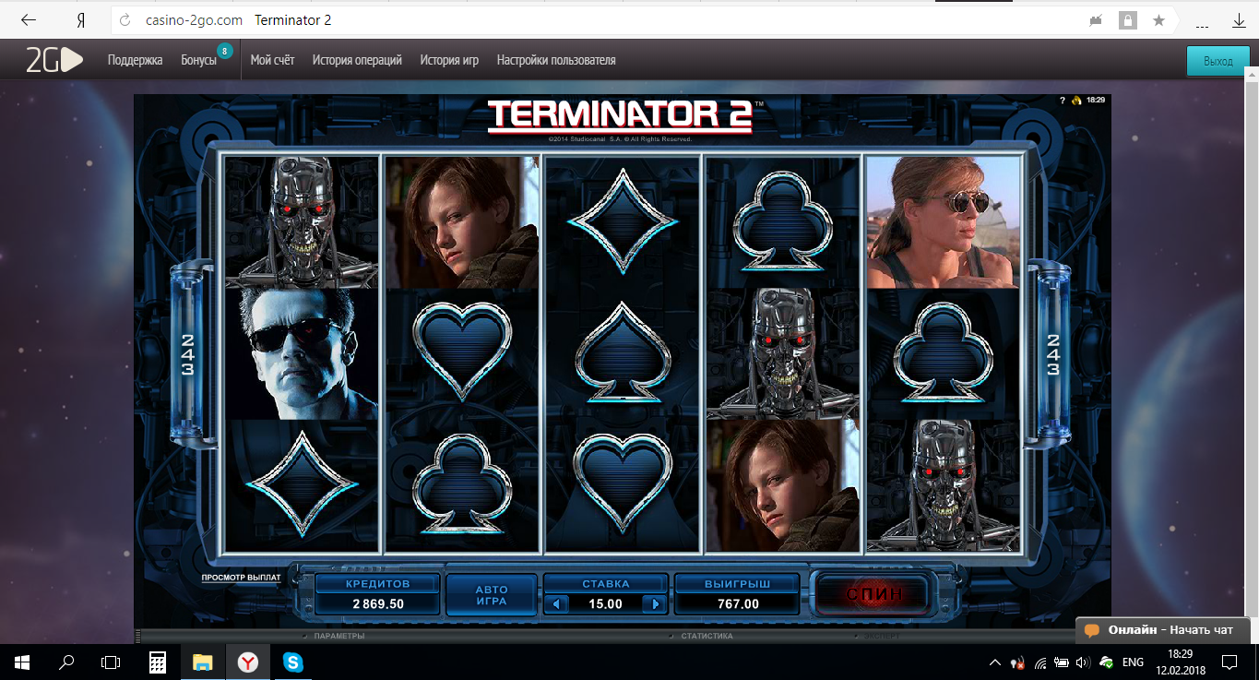The width and height of the screenshot is (1259, 680).
Task: Open Настройки пользователя
Action: tap(556, 60)
